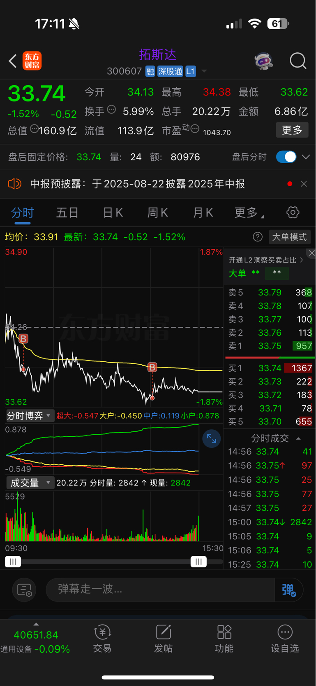Grab the right time-range slider handle

(198, 562)
